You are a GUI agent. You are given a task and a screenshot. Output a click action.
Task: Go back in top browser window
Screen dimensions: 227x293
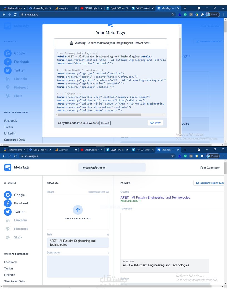coord(4,14)
